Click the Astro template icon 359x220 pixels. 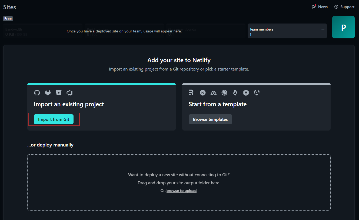click(x=235, y=93)
